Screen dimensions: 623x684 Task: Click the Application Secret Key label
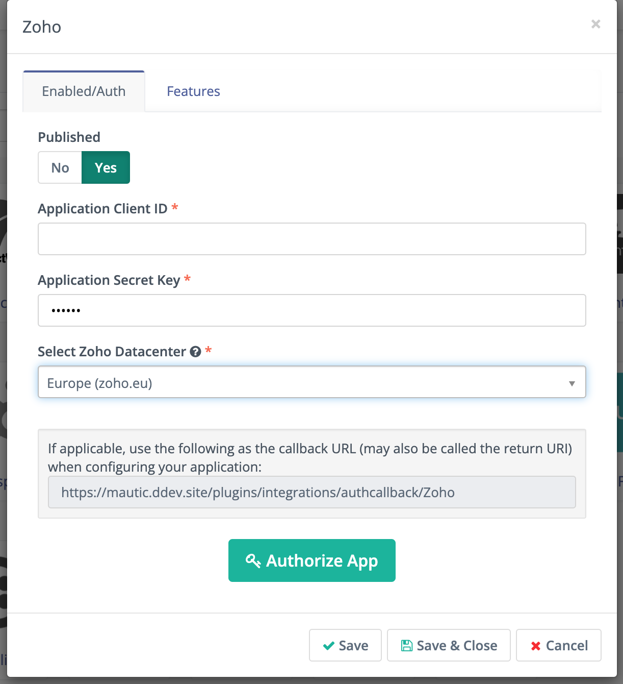pyautogui.click(x=109, y=280)
